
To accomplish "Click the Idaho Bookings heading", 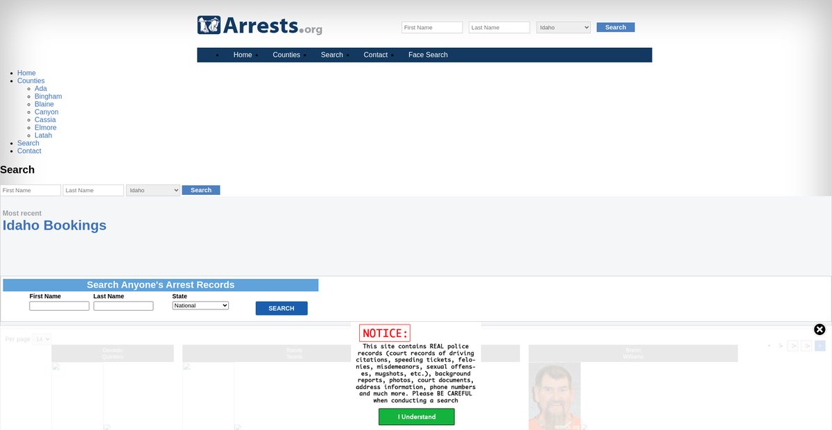I will coord(55,225).
